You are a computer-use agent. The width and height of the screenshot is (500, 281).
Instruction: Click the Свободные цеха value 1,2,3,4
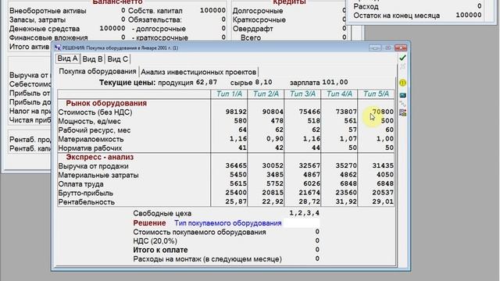[x=304, y=213]
